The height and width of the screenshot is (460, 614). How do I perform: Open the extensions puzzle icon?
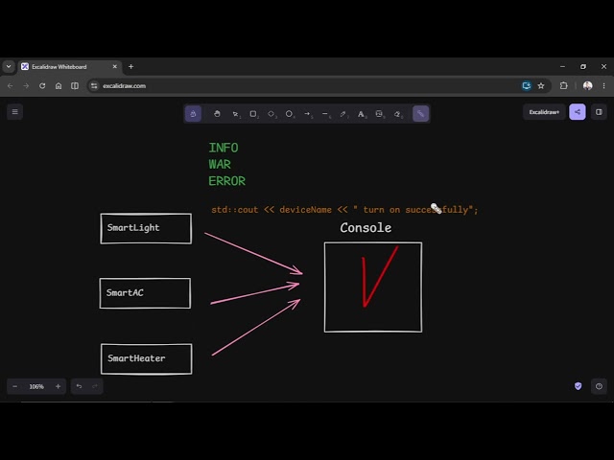coord(563,85)
